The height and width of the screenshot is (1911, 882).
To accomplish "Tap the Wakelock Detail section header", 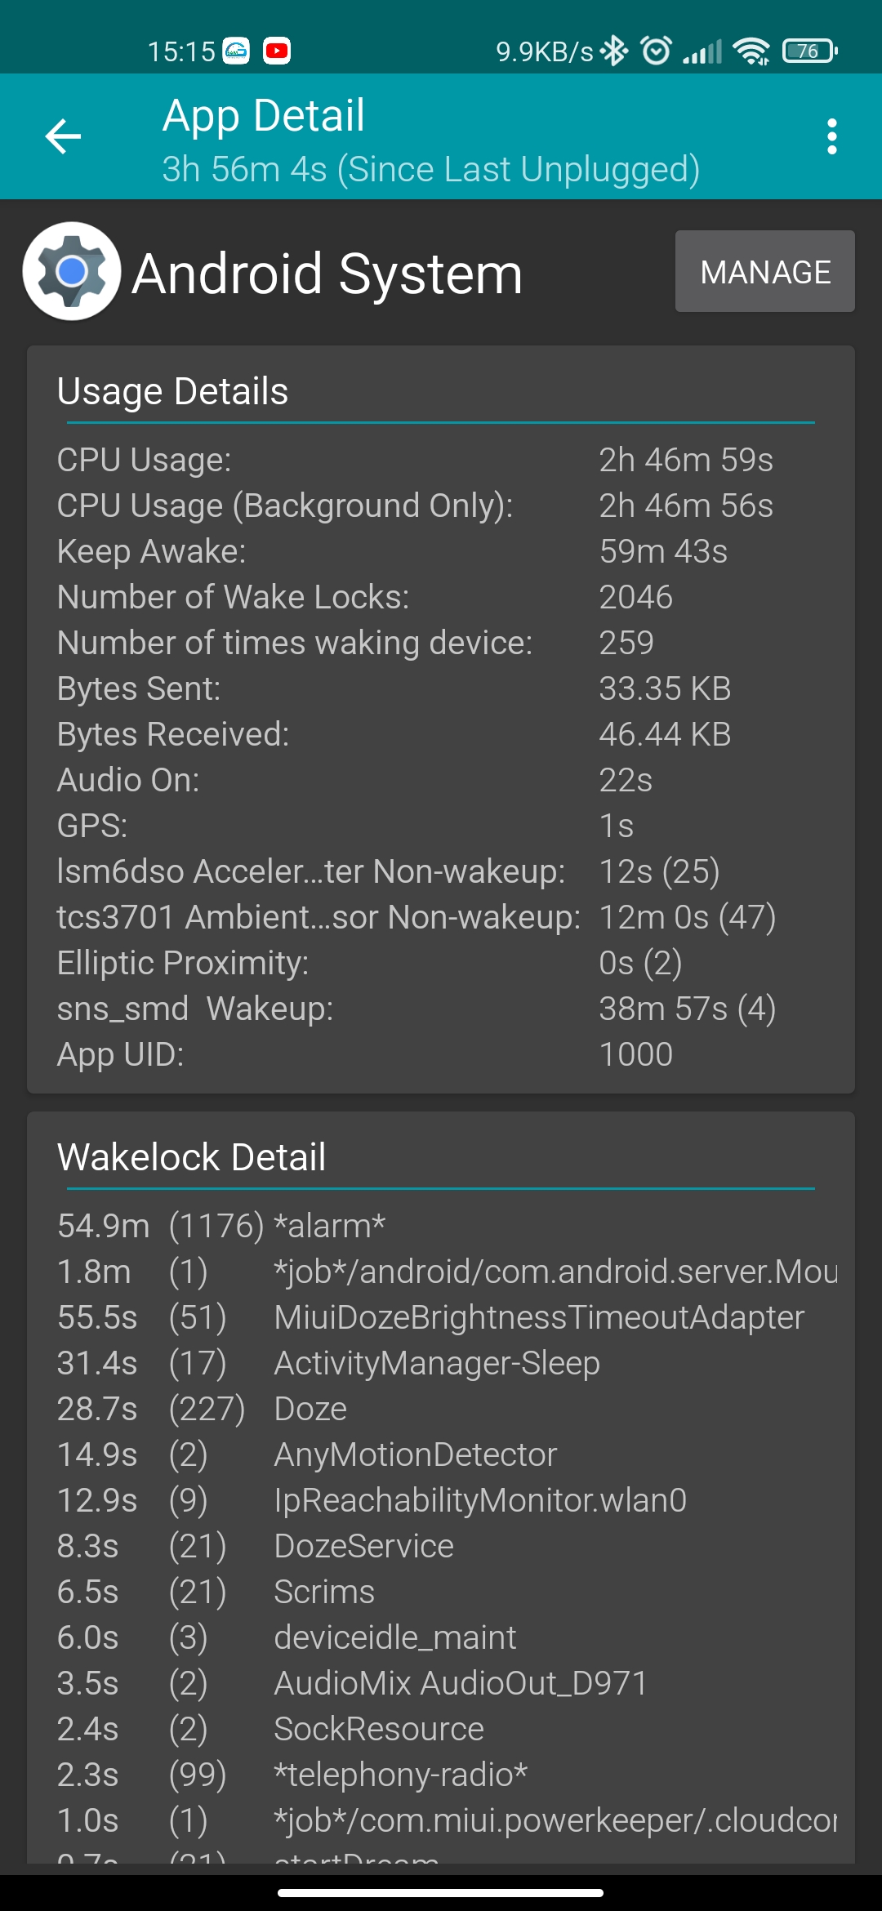I will (x=192, y=1157).
